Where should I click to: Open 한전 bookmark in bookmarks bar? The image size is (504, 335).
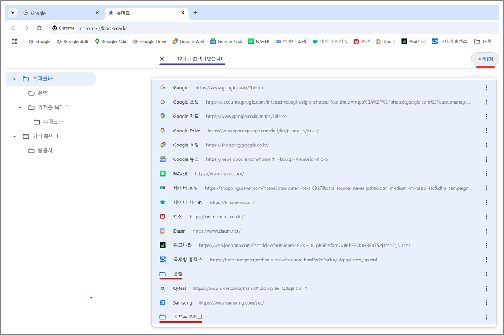point(361,42)
